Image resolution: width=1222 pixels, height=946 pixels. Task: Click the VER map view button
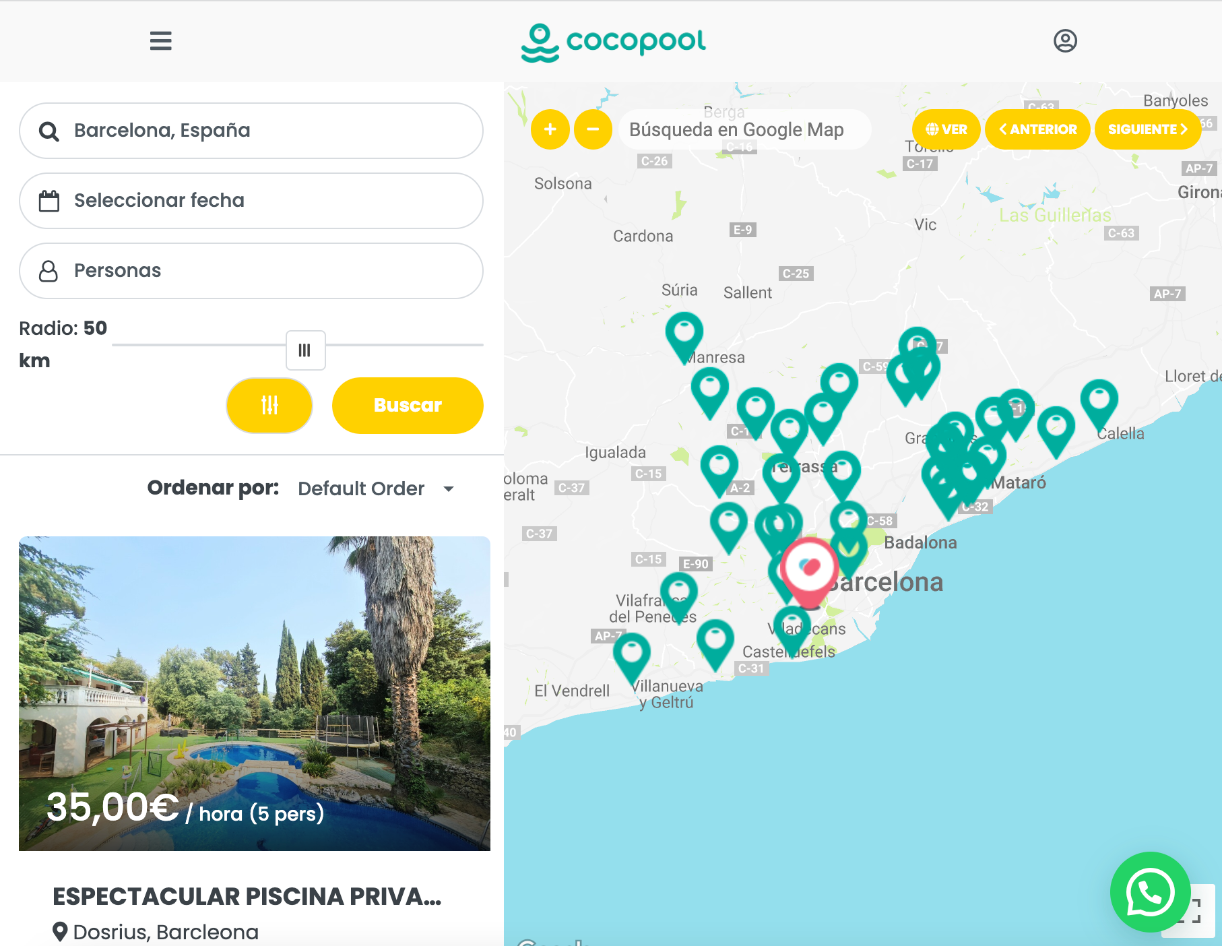tap(946, 129)
